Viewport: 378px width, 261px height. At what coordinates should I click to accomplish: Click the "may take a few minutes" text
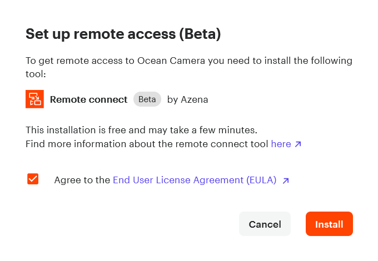(x=203, y=130)
